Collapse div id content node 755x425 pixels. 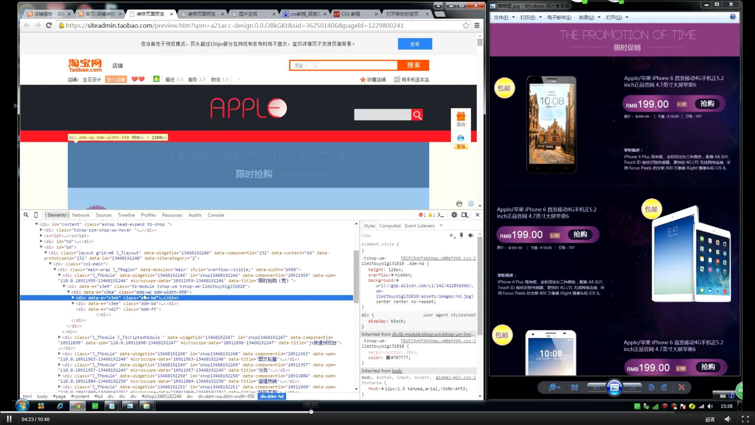coord(37,224)
